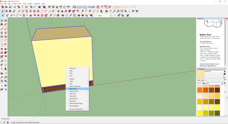Open the Extensions menu
The width and height of the screenshot is (228, 124).
[x=37, y=4]
